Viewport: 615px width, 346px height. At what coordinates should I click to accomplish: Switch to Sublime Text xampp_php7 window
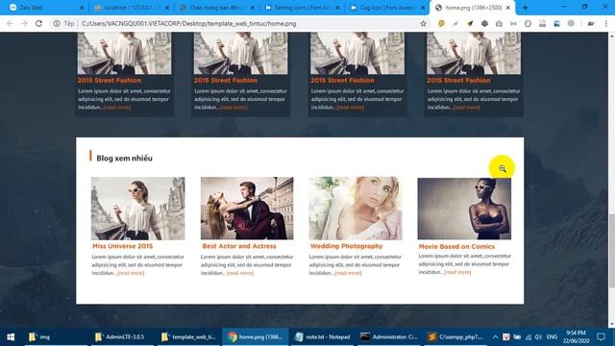tap(455, 337)
